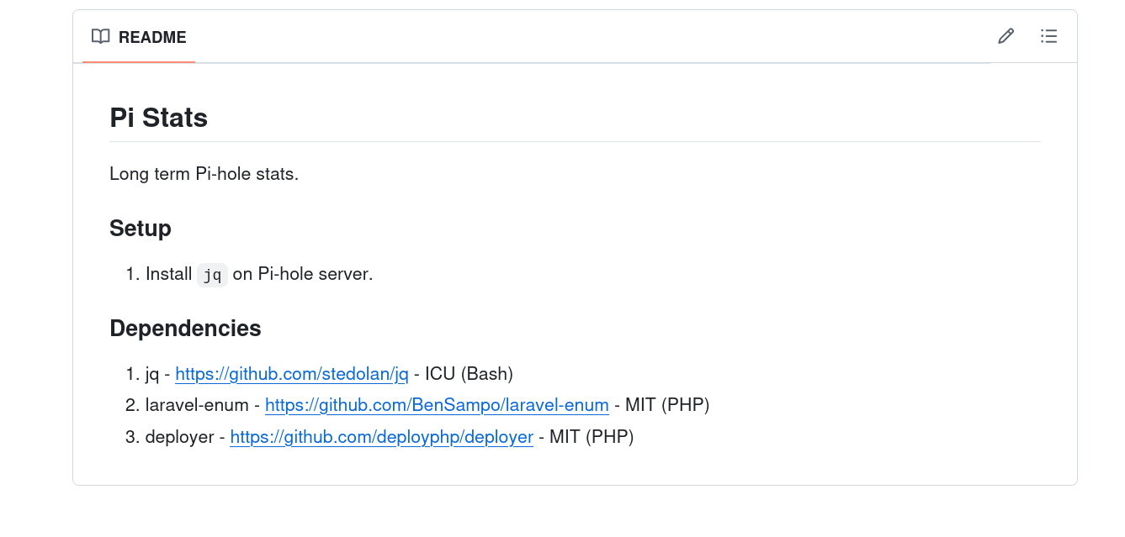Click the book icon beside README
The height and width of the screenshot is (537, 1125).
pos(101,37)
